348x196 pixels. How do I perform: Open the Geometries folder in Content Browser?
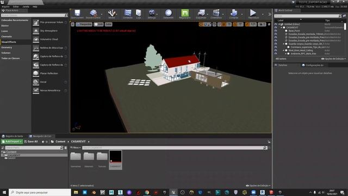[x=76, y=156]
